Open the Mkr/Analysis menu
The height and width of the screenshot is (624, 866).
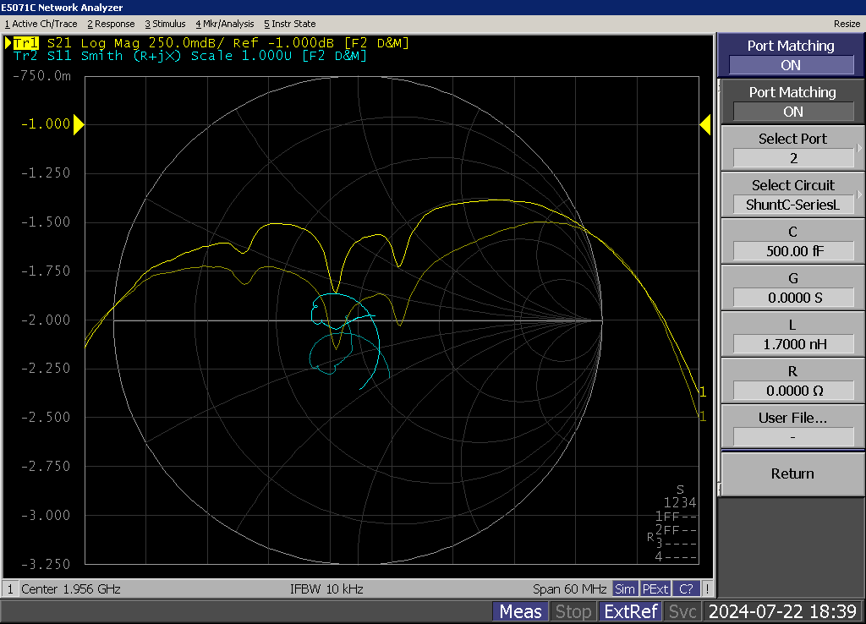coord(224,24)
